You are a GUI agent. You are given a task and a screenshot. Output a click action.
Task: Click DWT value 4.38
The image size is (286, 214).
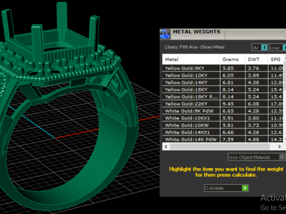click(253, 83)
